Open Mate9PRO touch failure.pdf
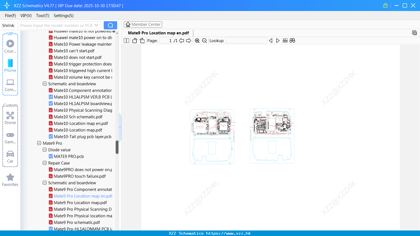Viewport: 420px width, 236px height. coord(80,176)
